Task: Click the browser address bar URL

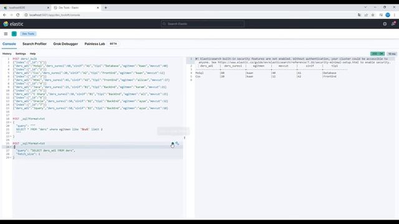Action: tap(54, 15)
